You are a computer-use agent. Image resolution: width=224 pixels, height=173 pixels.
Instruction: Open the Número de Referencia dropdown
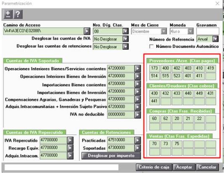[x=215, y=39]
